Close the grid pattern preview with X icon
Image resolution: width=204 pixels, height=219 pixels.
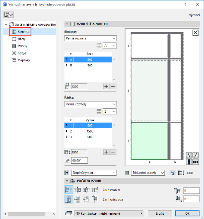[x=195, y=33]
